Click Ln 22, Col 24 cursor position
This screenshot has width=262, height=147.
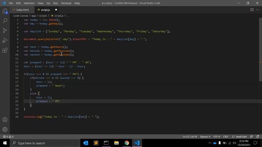pyautogui.click(x=190, y=136)
